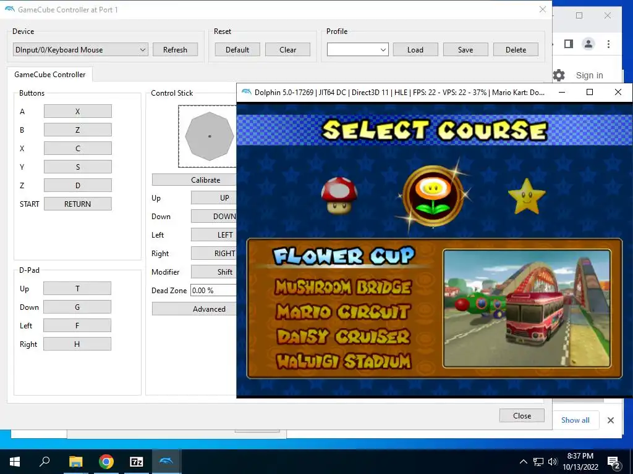The height and width of the screenshot is (474, 633).
Task: Launch Chrome from the taskbar
Action: point(106,462)
